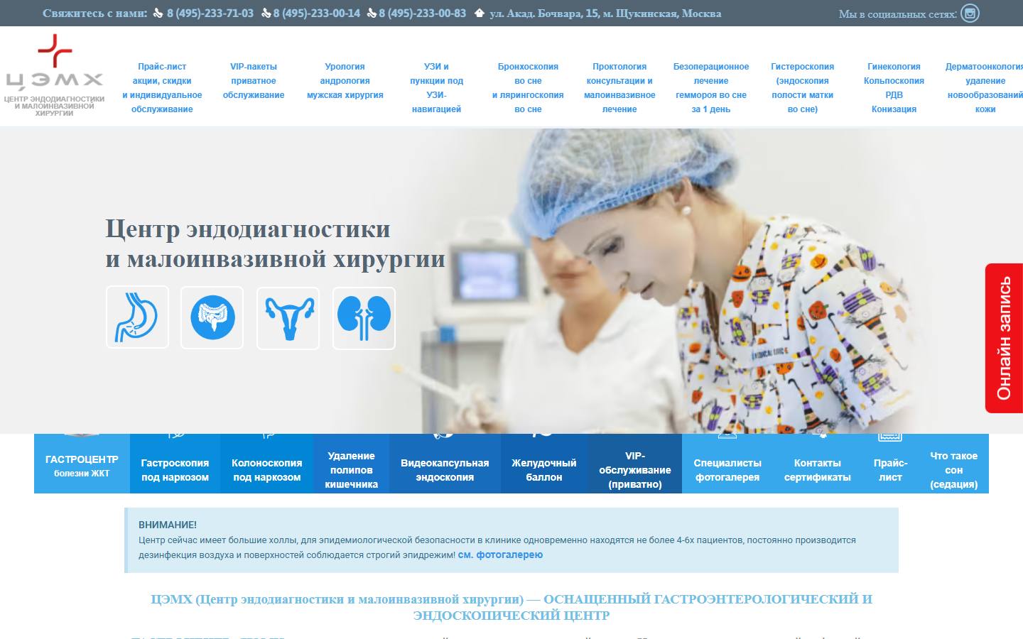Open Желудочный баллон tile
The height and width of the screenshot is (639, 1023).
[544, 464]
